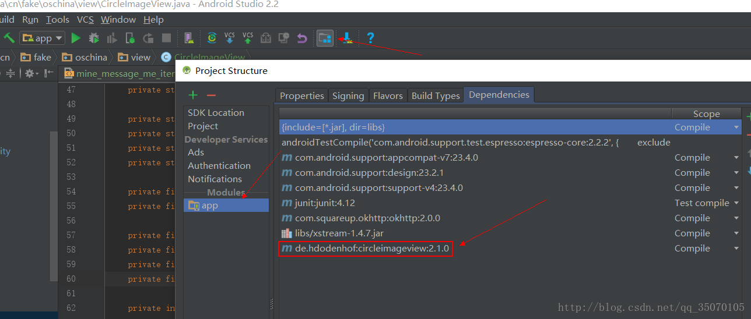Select com.squareup.okhttp:okhttp:2.0.0 dependency
Viewport: 751px width, 319px height.
tap(510, 218)
